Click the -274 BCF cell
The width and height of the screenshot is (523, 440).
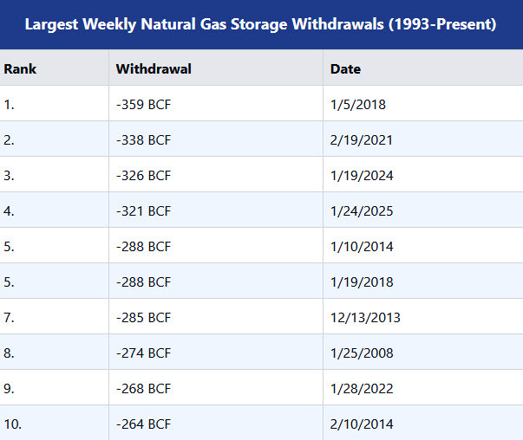click(143, 353)
